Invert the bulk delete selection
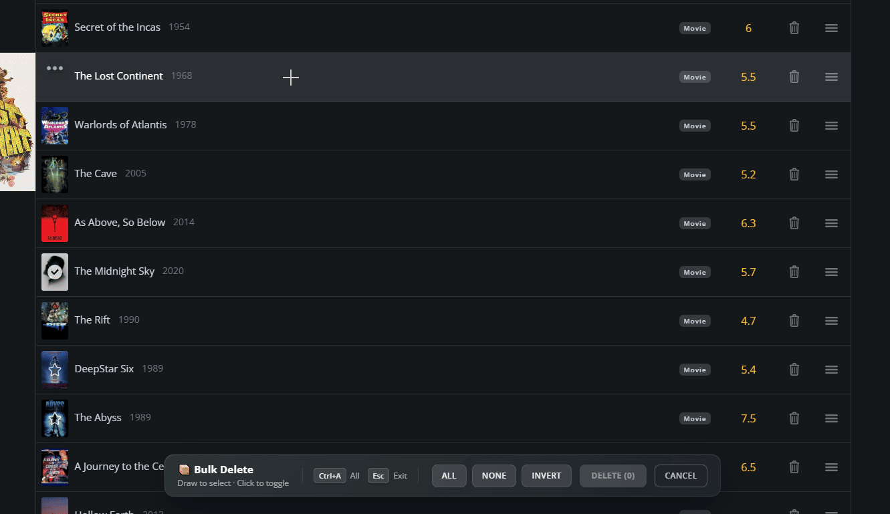890x514 pixels. click(x=546, y=476)
